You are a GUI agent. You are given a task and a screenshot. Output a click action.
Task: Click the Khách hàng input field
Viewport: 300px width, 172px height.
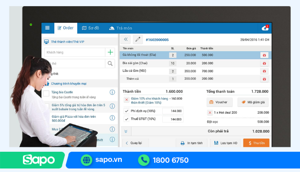[x=75, y=52]
